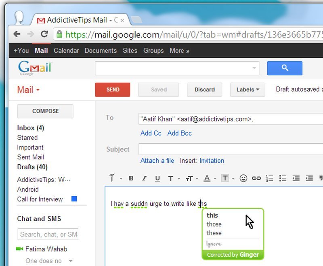Image resolution: width=323 pixels, height=266 pixels.
Task: Open the More » menu
Action: (x=179, y=50)
